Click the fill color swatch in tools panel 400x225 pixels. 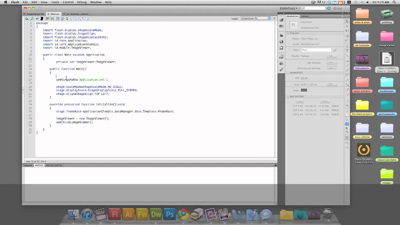pos(347,124)
